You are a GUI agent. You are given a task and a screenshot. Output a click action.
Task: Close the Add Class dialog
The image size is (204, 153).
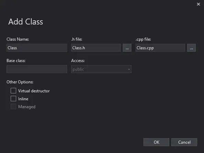[198, 4]
